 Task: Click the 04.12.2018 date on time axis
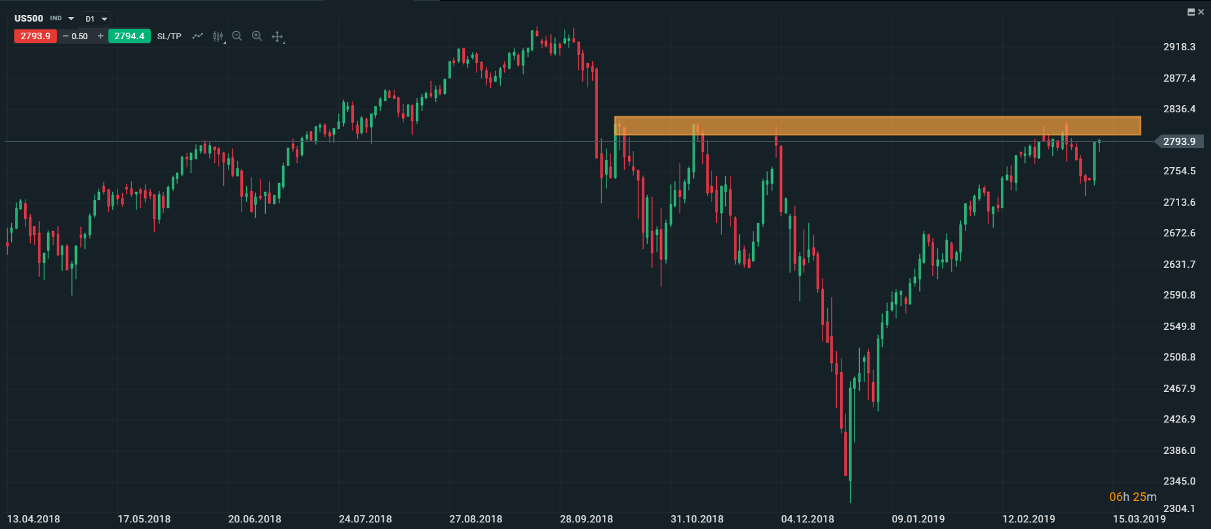(x=808, y=519)
